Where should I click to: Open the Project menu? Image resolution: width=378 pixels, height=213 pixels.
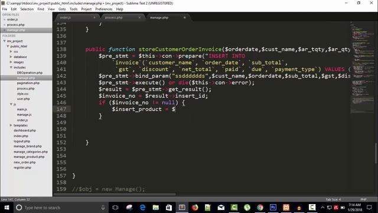(86, 9)
